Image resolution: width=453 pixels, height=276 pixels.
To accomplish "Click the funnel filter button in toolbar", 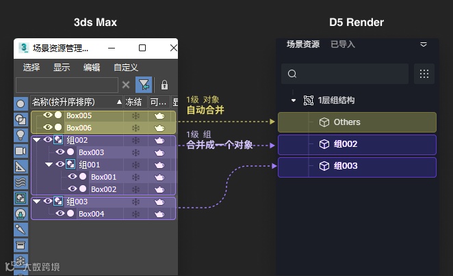I will [144, 85].
